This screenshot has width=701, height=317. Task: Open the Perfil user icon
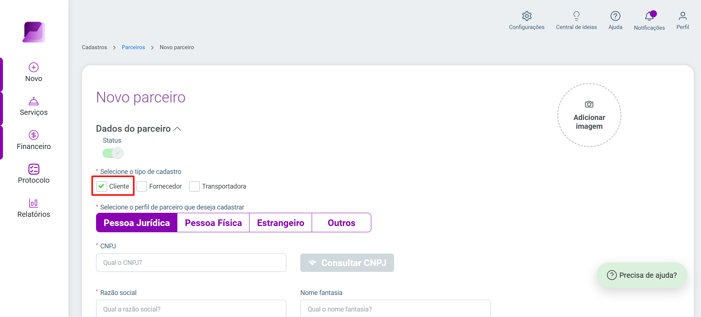point(683,16)
